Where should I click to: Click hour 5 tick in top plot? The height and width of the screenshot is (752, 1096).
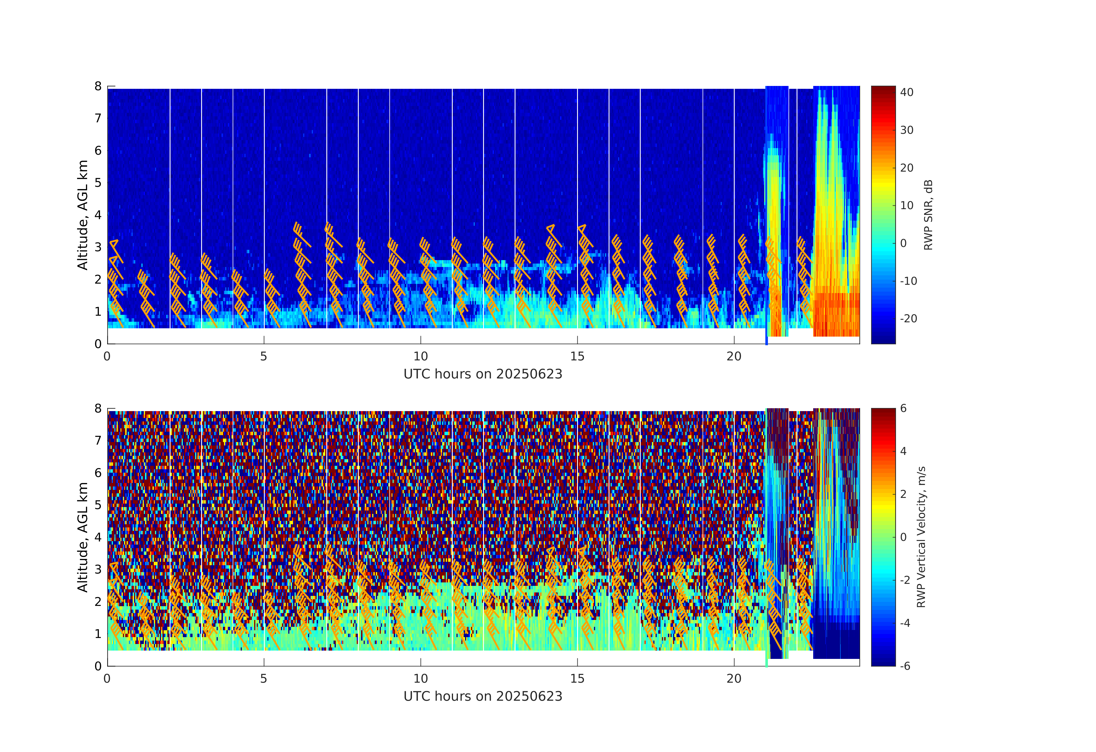[264, 356]
